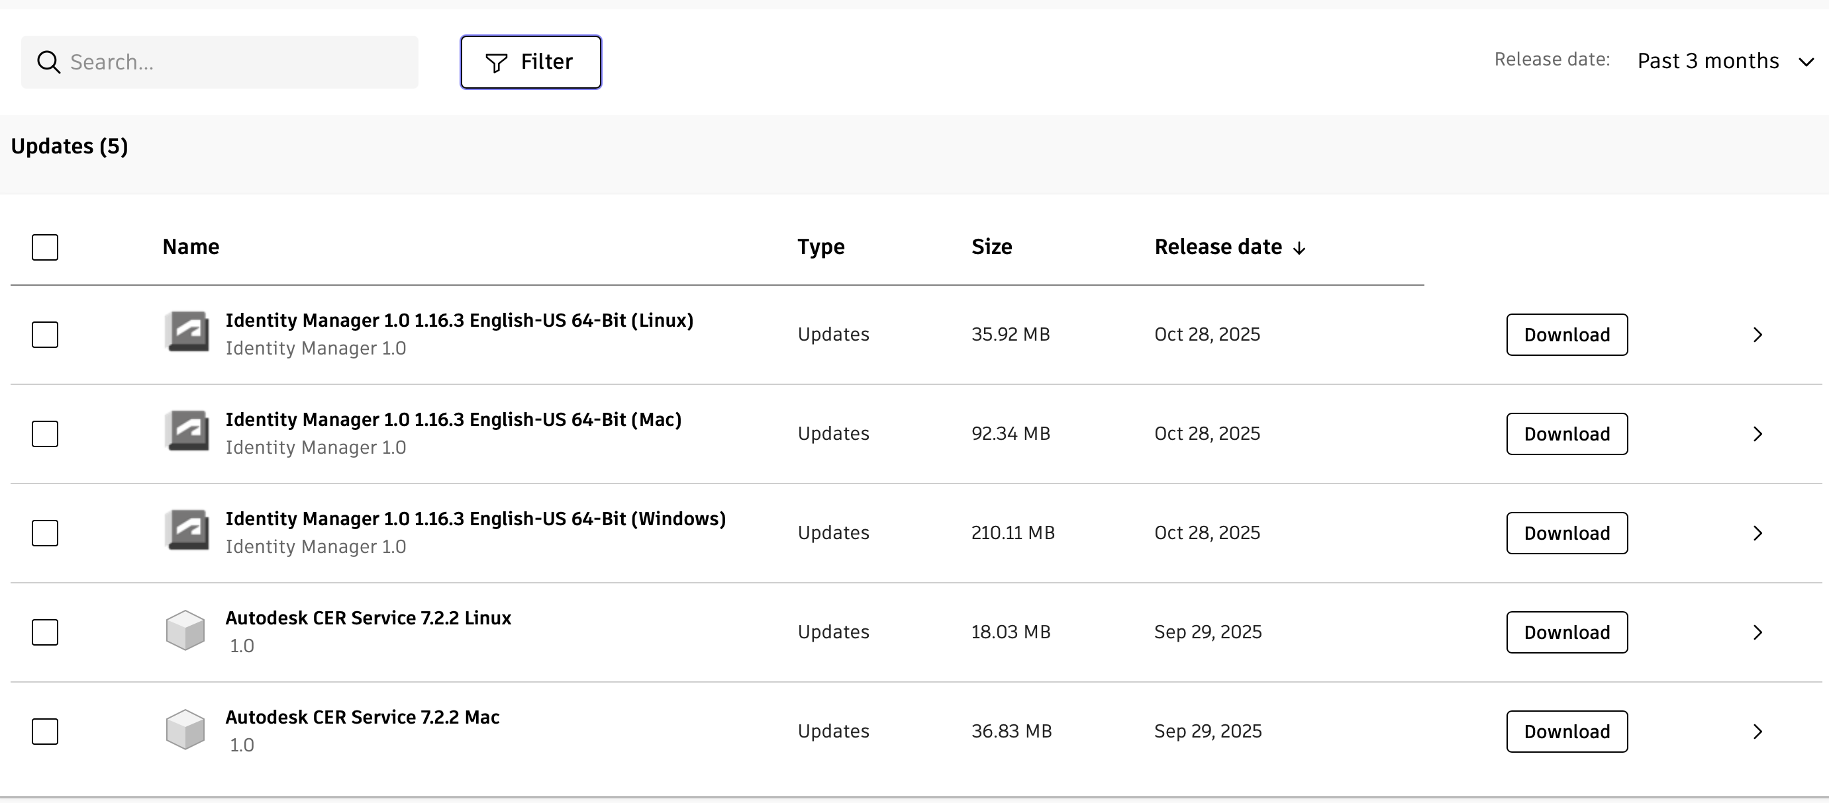Download Autodesk CER Service 7.2.2 Linux
This screenshot has height=803, width=1829.
point(1566,633)
